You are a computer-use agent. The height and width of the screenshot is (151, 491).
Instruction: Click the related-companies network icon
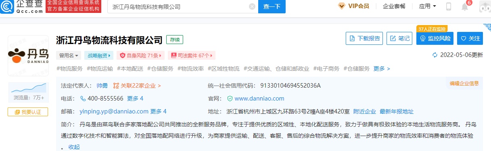116,86
